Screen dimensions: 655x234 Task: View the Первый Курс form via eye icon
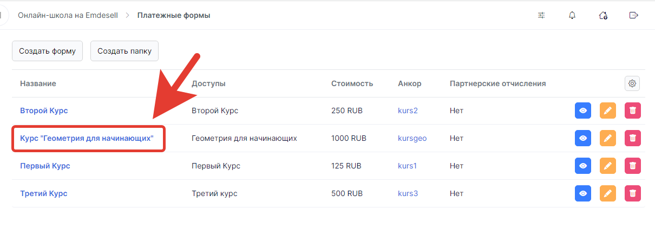[x=583, y=166]
